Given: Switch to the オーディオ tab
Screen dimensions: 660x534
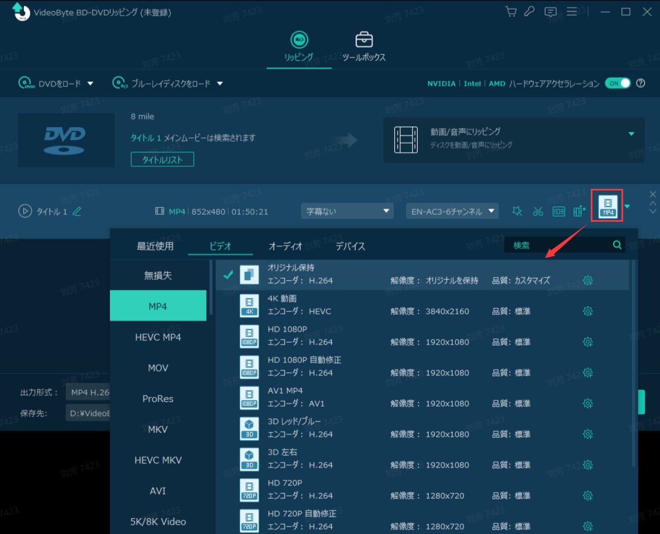Looking at the screenshot, I should click(x=285, y=246).
